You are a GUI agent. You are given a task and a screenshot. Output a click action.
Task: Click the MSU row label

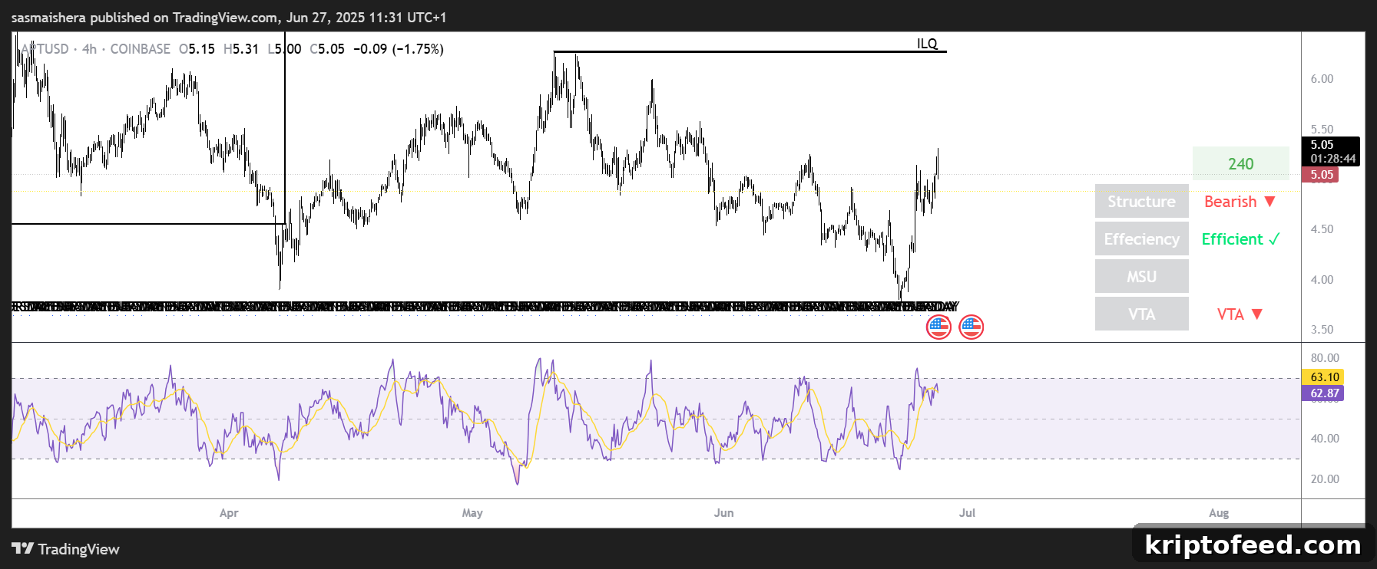[x=1141, y=276]
